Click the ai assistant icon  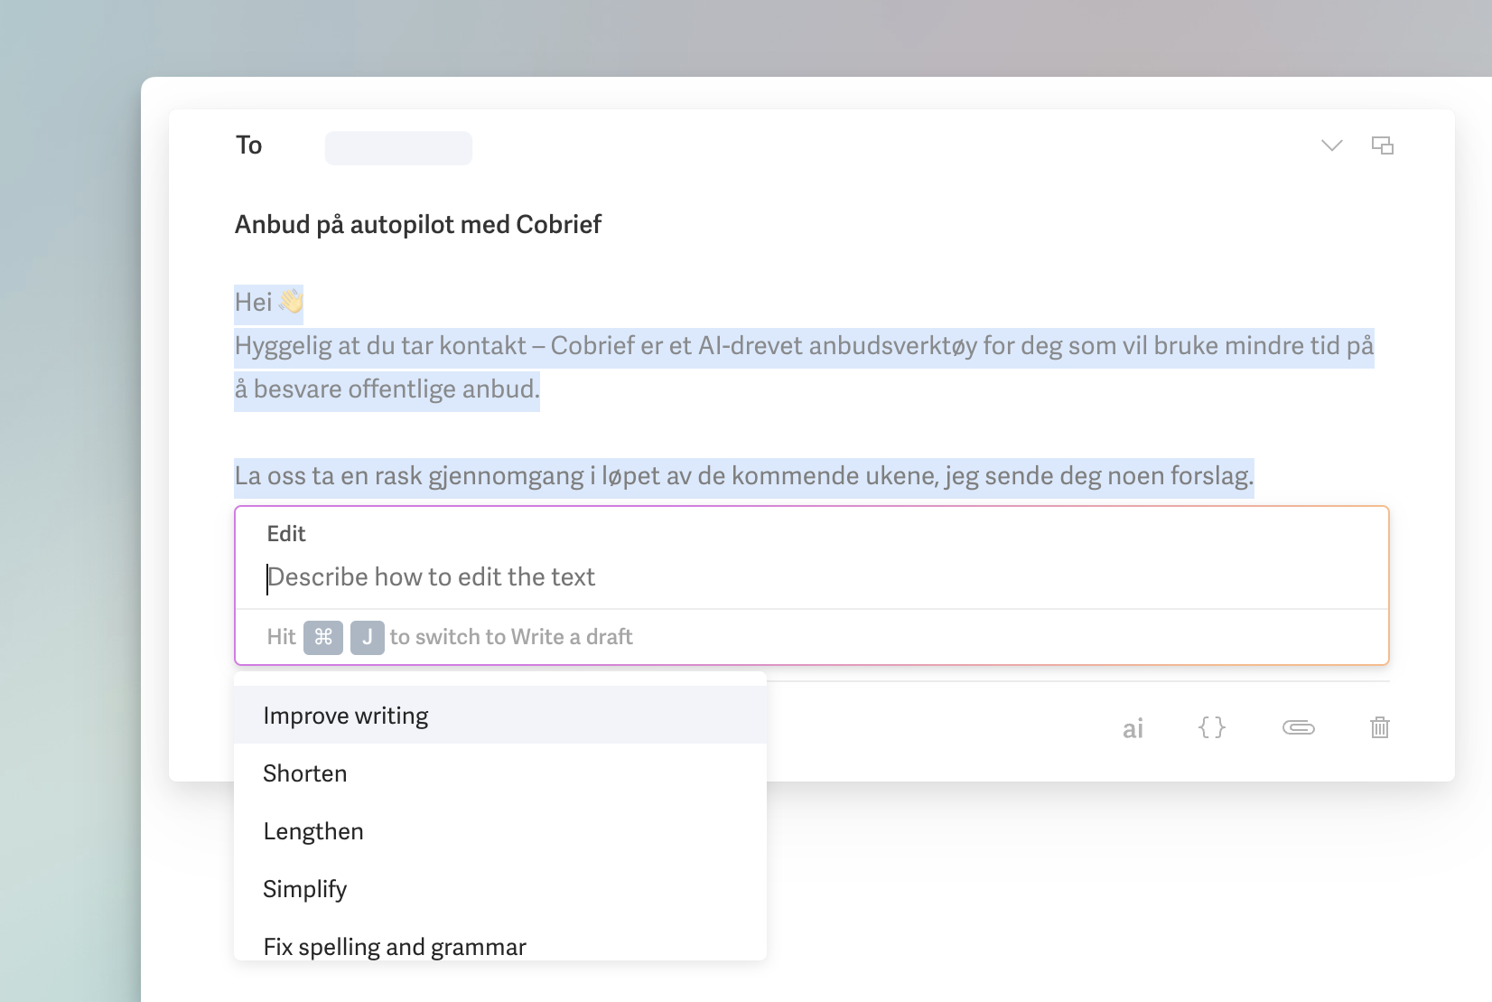1133,728
